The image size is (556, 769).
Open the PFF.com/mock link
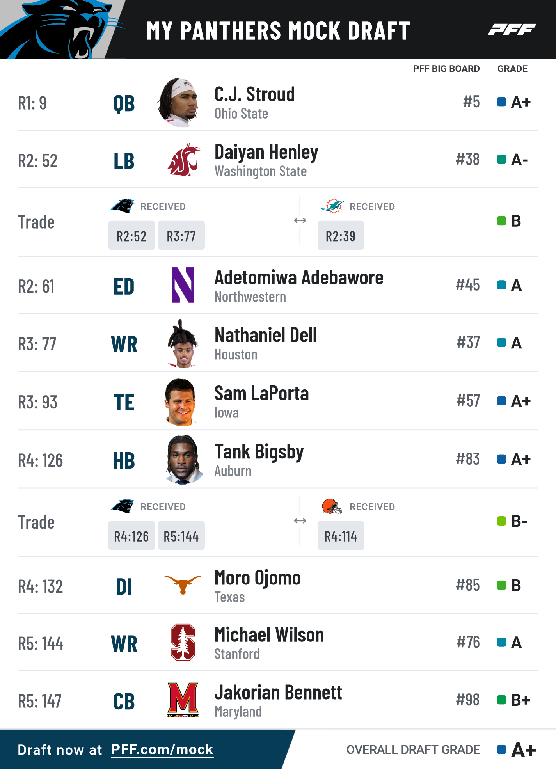click(162, 749)
